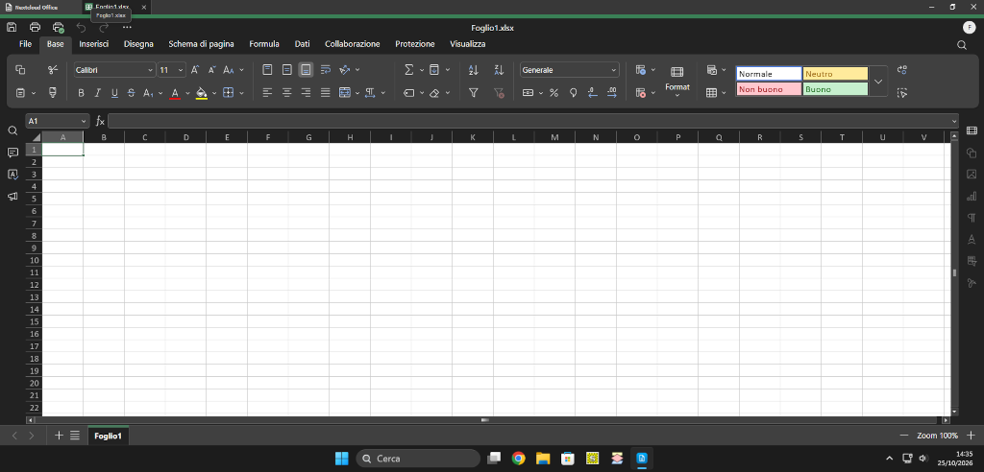Open the Nextcloud Office home tab

[x=37, y=7]
